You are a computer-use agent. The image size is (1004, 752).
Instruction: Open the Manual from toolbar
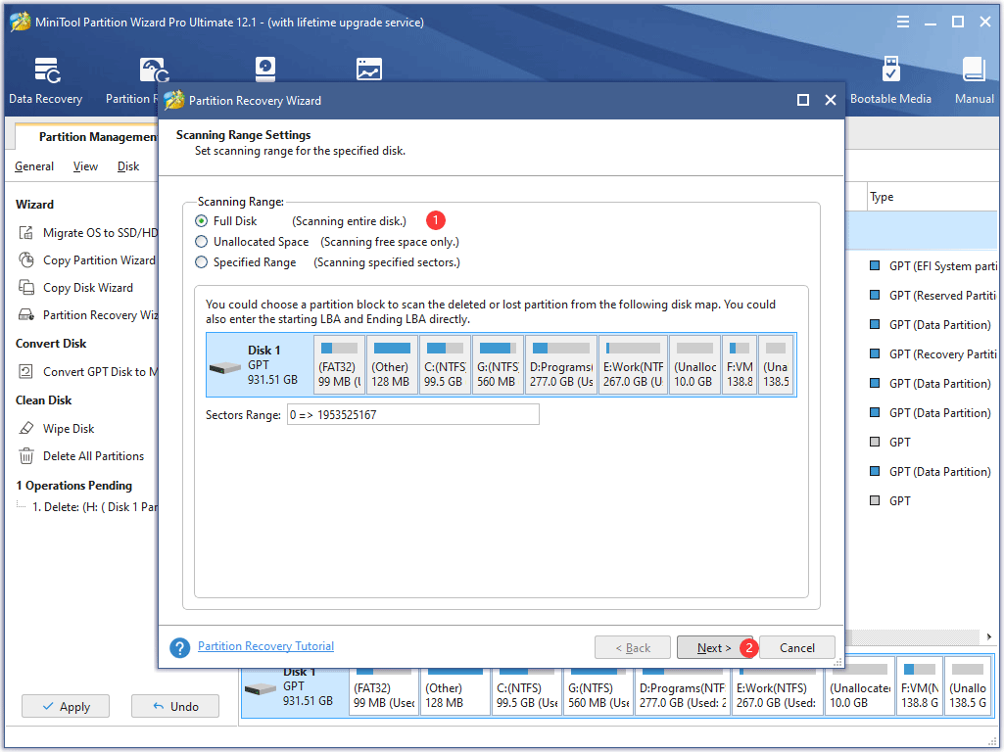pos(974,80)
